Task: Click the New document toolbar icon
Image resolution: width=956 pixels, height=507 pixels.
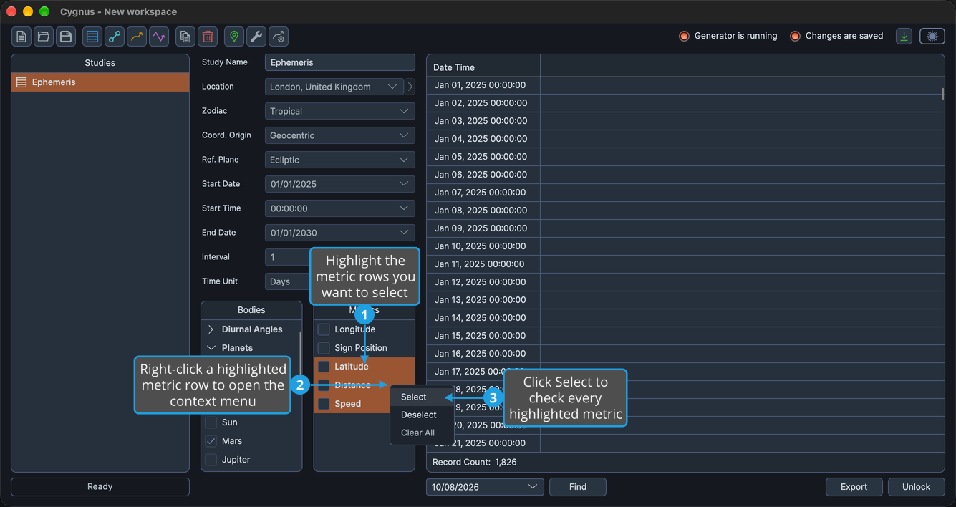Action: click(x=21, y=37)
